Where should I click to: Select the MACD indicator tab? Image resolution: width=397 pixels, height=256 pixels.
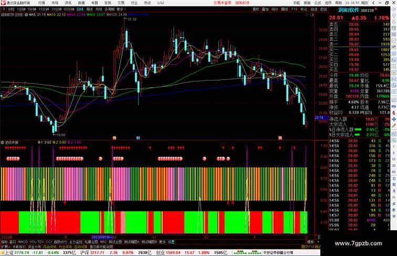(23, 242)
